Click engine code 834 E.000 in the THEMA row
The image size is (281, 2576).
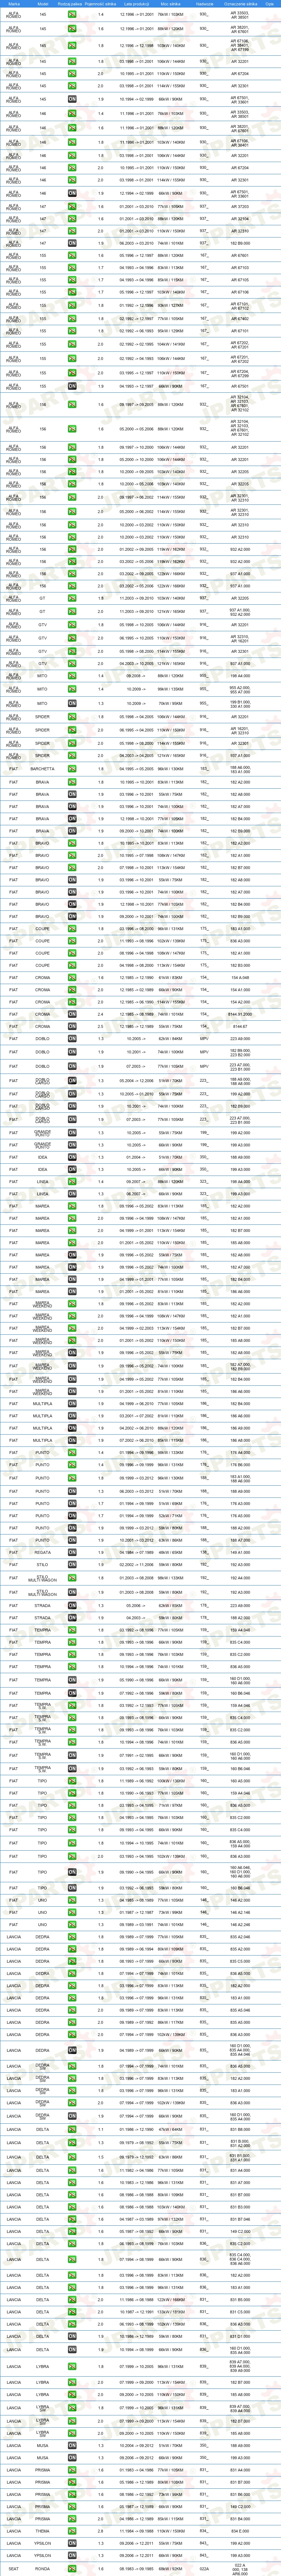240,2531
